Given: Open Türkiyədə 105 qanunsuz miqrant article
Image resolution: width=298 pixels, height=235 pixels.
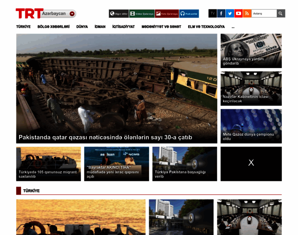Looking at the screenshot, I should (x=49, y=164).
